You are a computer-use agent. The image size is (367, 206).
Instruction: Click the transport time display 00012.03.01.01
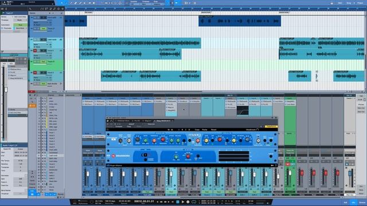144,201
